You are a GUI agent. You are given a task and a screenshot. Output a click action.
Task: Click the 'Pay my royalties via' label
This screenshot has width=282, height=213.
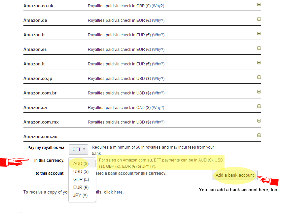[46, 148]
